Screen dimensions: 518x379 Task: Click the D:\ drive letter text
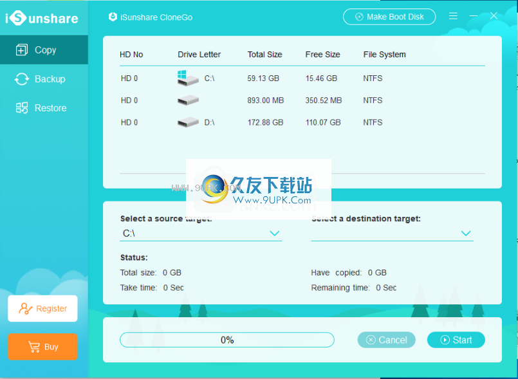[209, 123]
